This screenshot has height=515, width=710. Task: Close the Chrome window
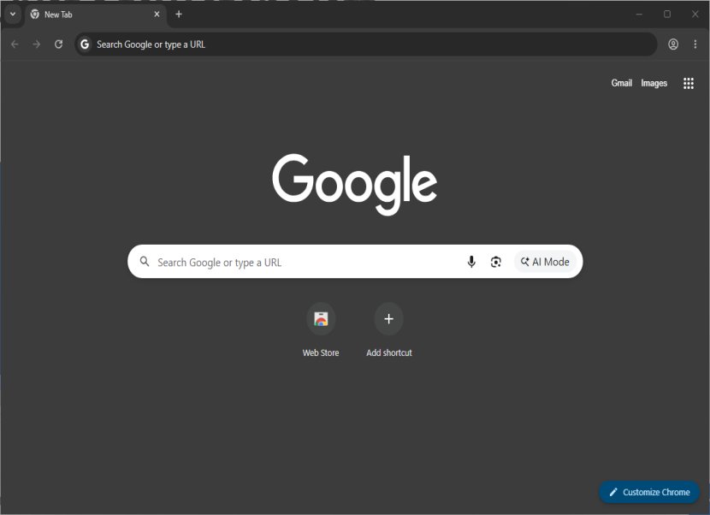pos(695,14)
